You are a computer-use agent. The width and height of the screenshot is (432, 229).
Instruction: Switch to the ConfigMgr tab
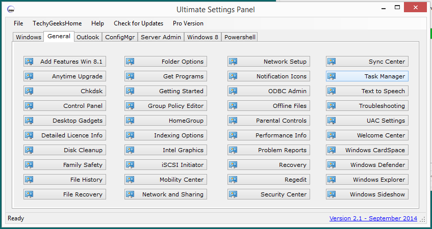point(120,37)
